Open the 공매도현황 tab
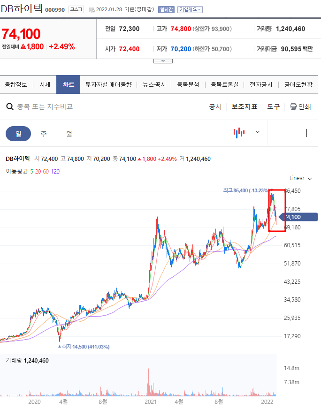Viewport: 321px width, 417px height. coord(298,84)
